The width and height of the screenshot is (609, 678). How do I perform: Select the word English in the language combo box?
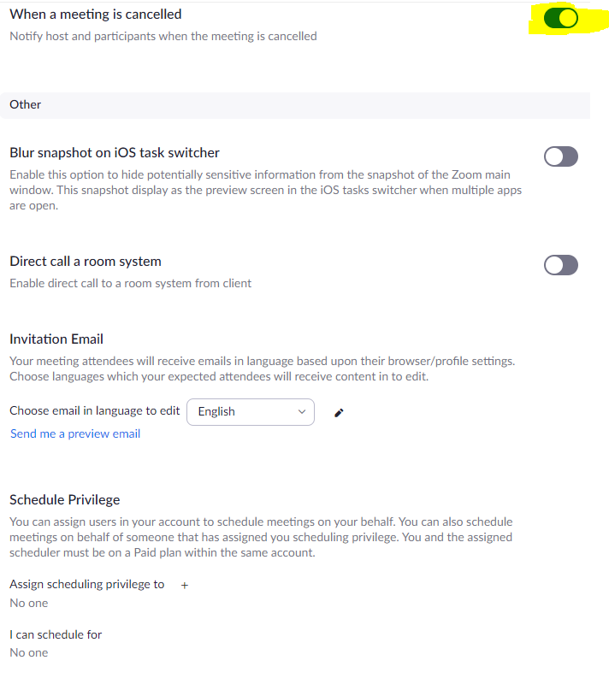(x=216, y=411)
